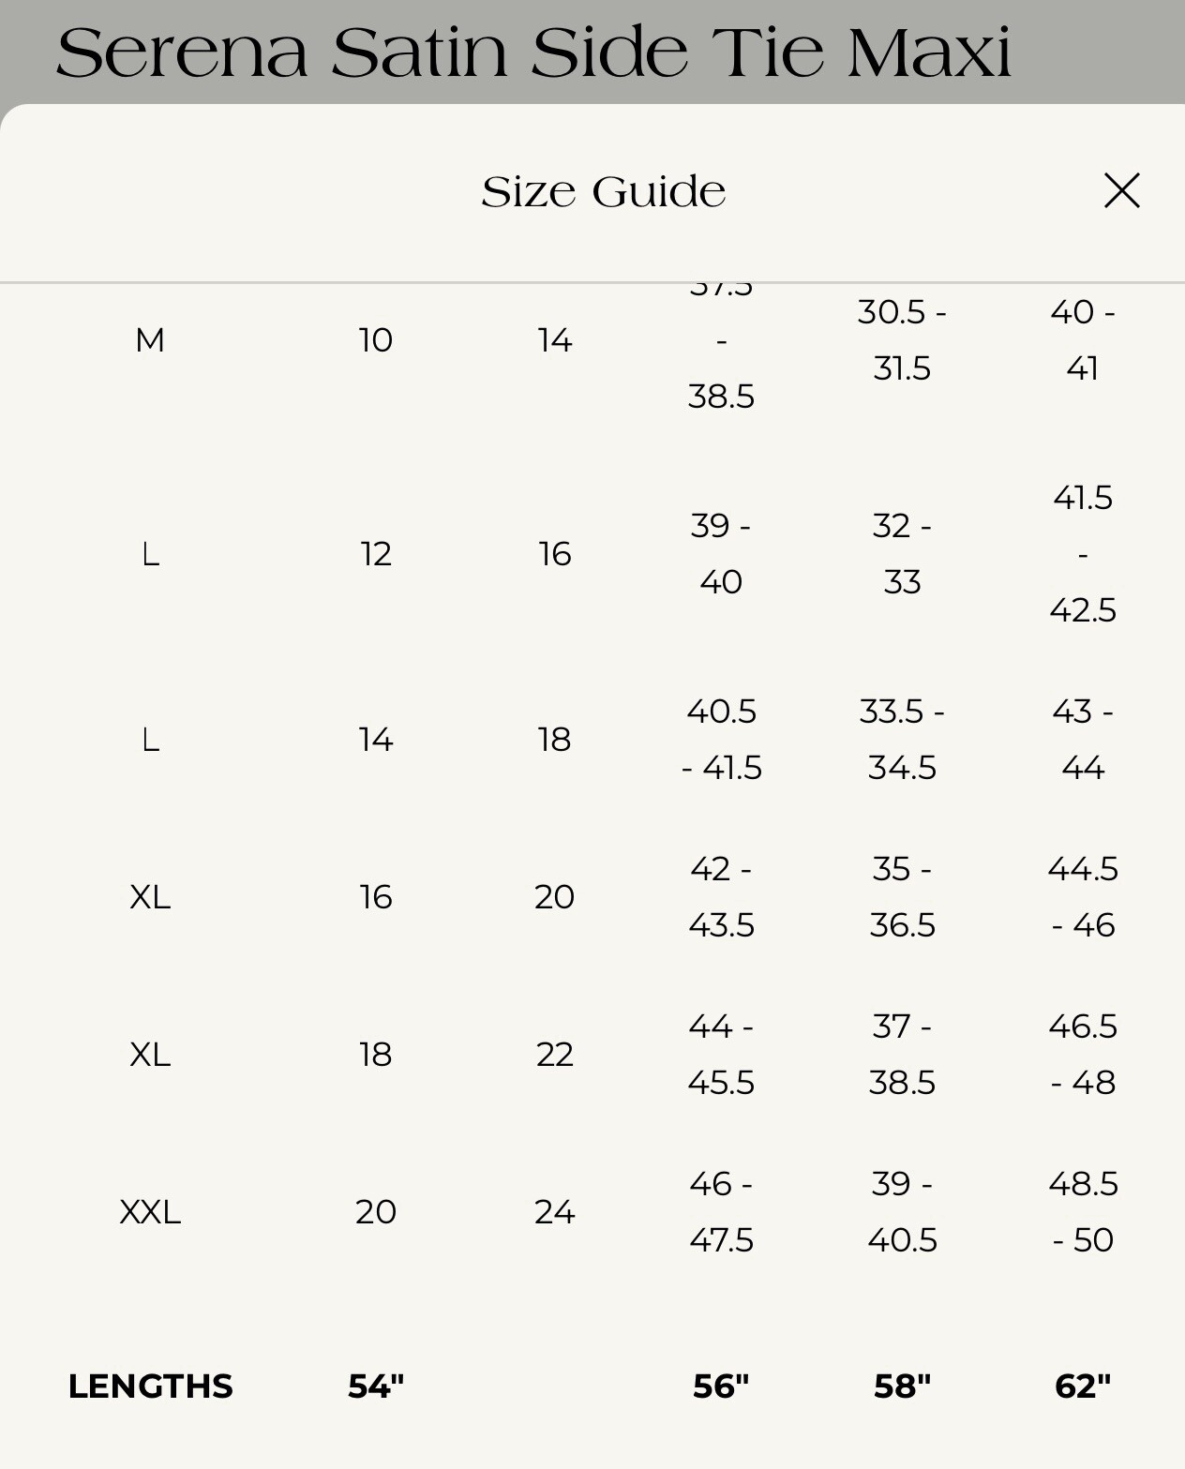
Task: Tap the 44.5 - 46 measurement cell
Action: coord(1083,897)
